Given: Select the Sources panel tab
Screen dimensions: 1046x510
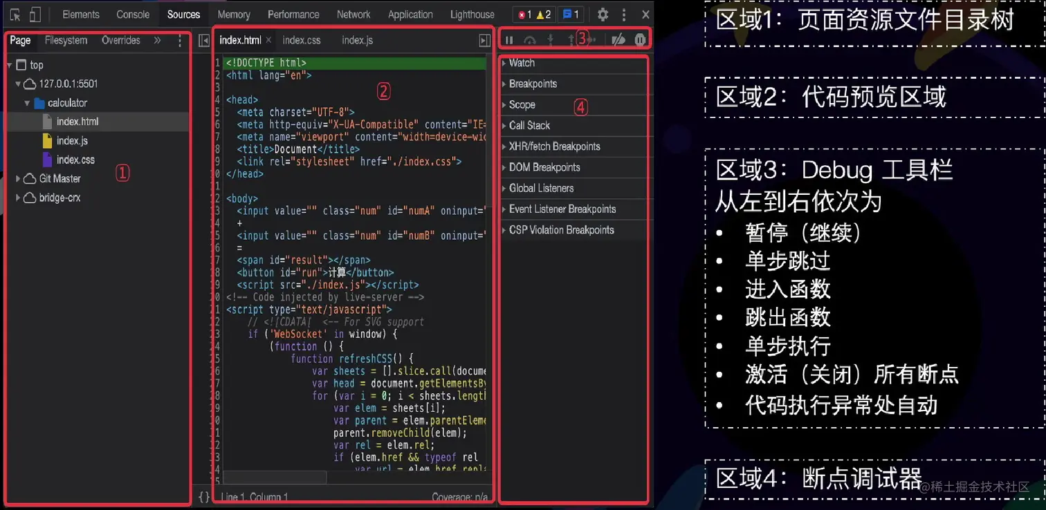Looking at the screenshot, I should [183, 15].
